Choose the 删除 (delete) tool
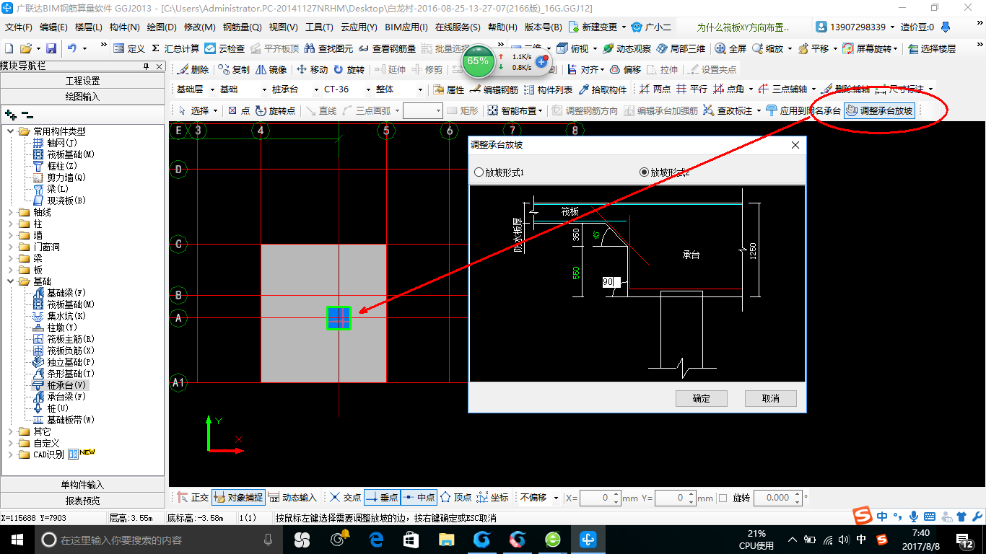This screenshot has height=554, width=986. [193, 70]
